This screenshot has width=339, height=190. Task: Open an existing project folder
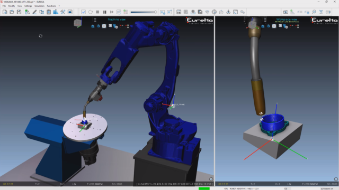pyautogui.click(x=12, y=12)
